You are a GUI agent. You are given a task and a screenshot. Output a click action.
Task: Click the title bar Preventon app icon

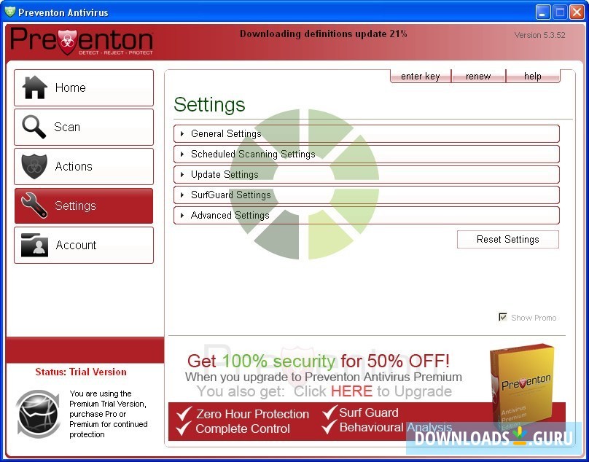(x=9, y=12)
